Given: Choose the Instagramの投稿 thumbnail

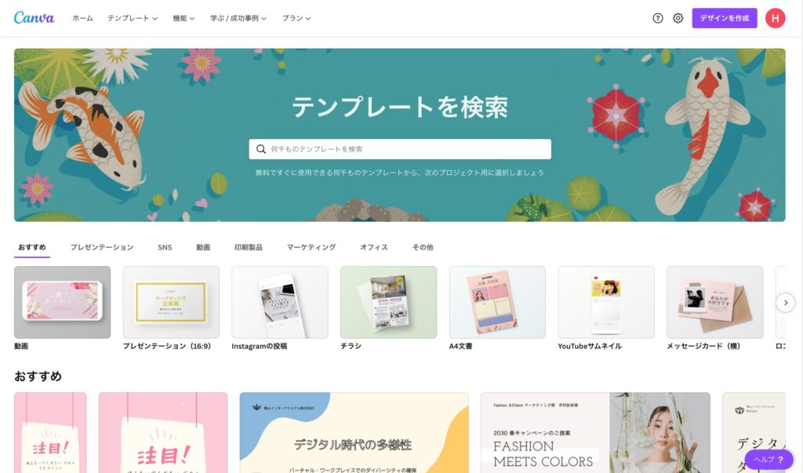Looking at the screenshot, I should click(280, 302).
